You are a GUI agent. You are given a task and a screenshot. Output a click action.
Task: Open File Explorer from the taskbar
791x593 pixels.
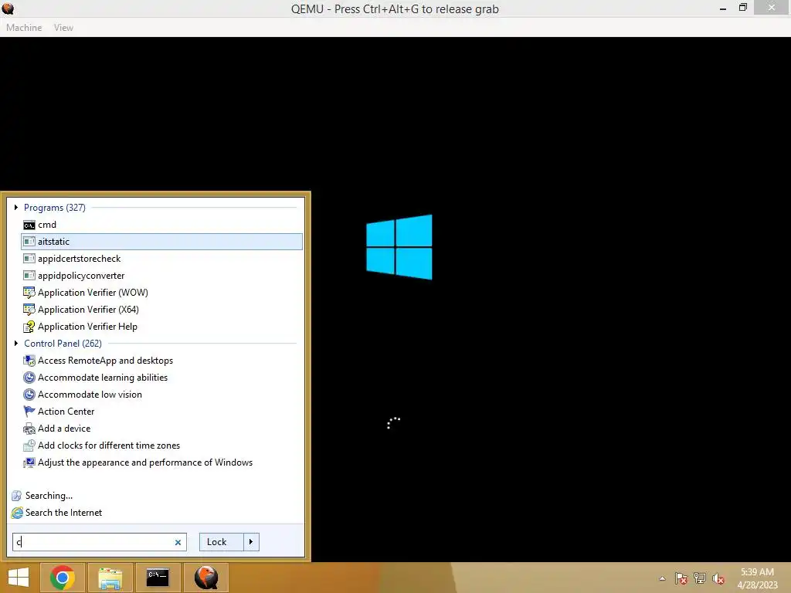(x=110, y=578)
